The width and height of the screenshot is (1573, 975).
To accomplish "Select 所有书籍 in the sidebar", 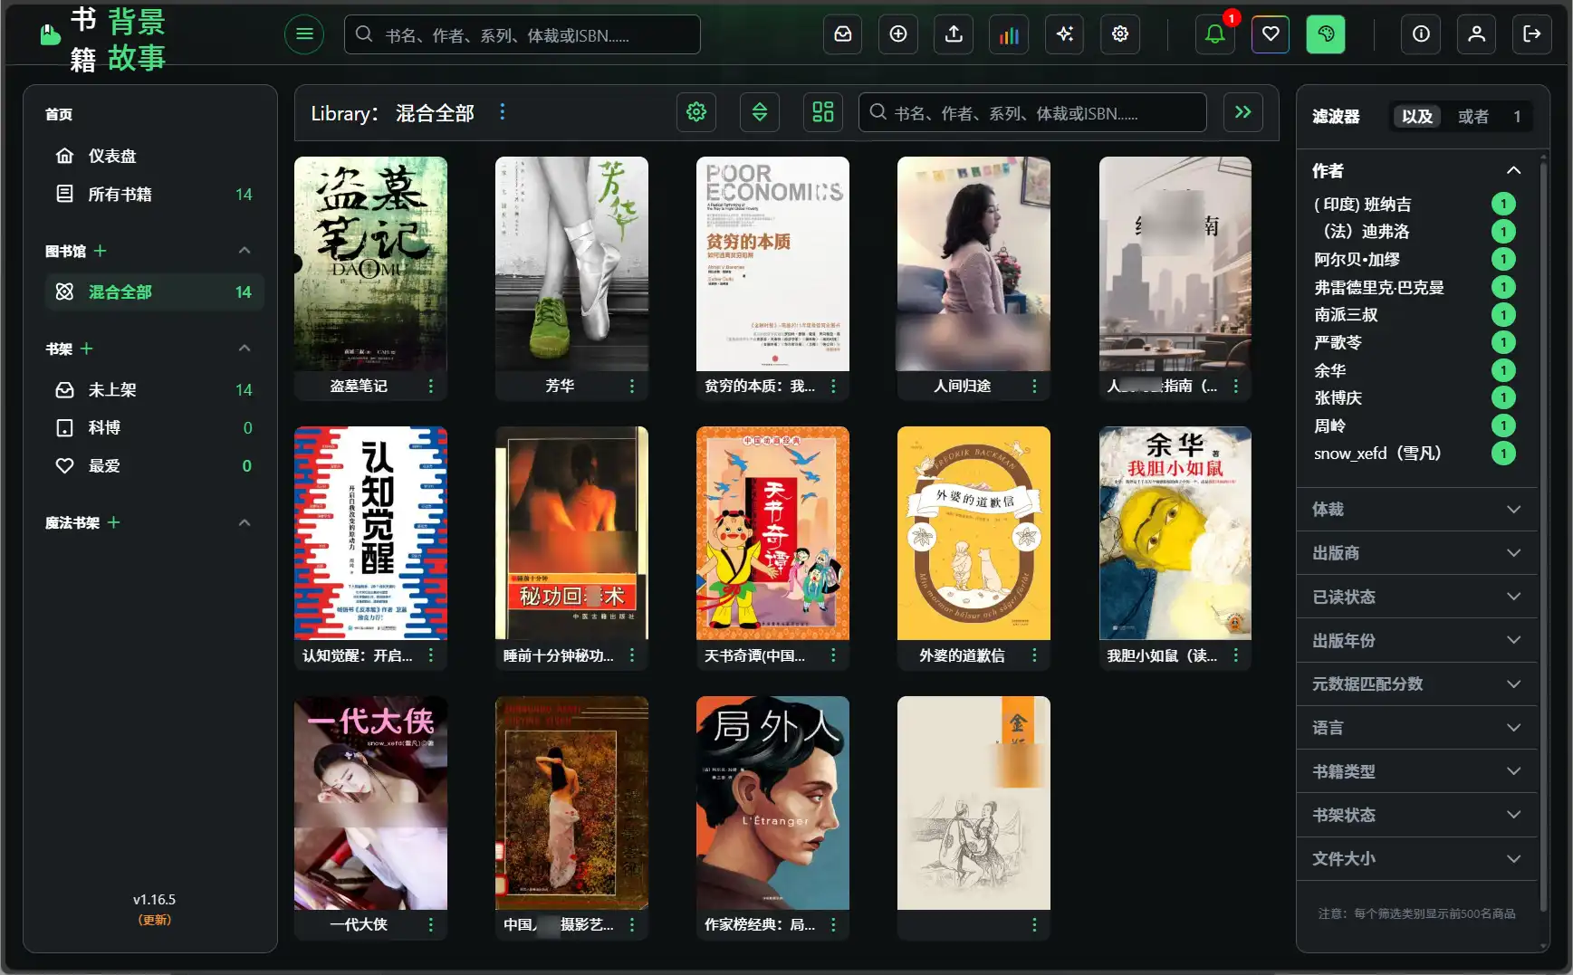I will [120, 194].
